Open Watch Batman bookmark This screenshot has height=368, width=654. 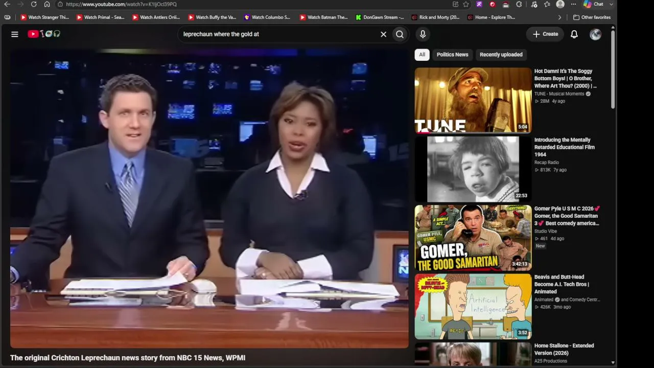(323, 17)
